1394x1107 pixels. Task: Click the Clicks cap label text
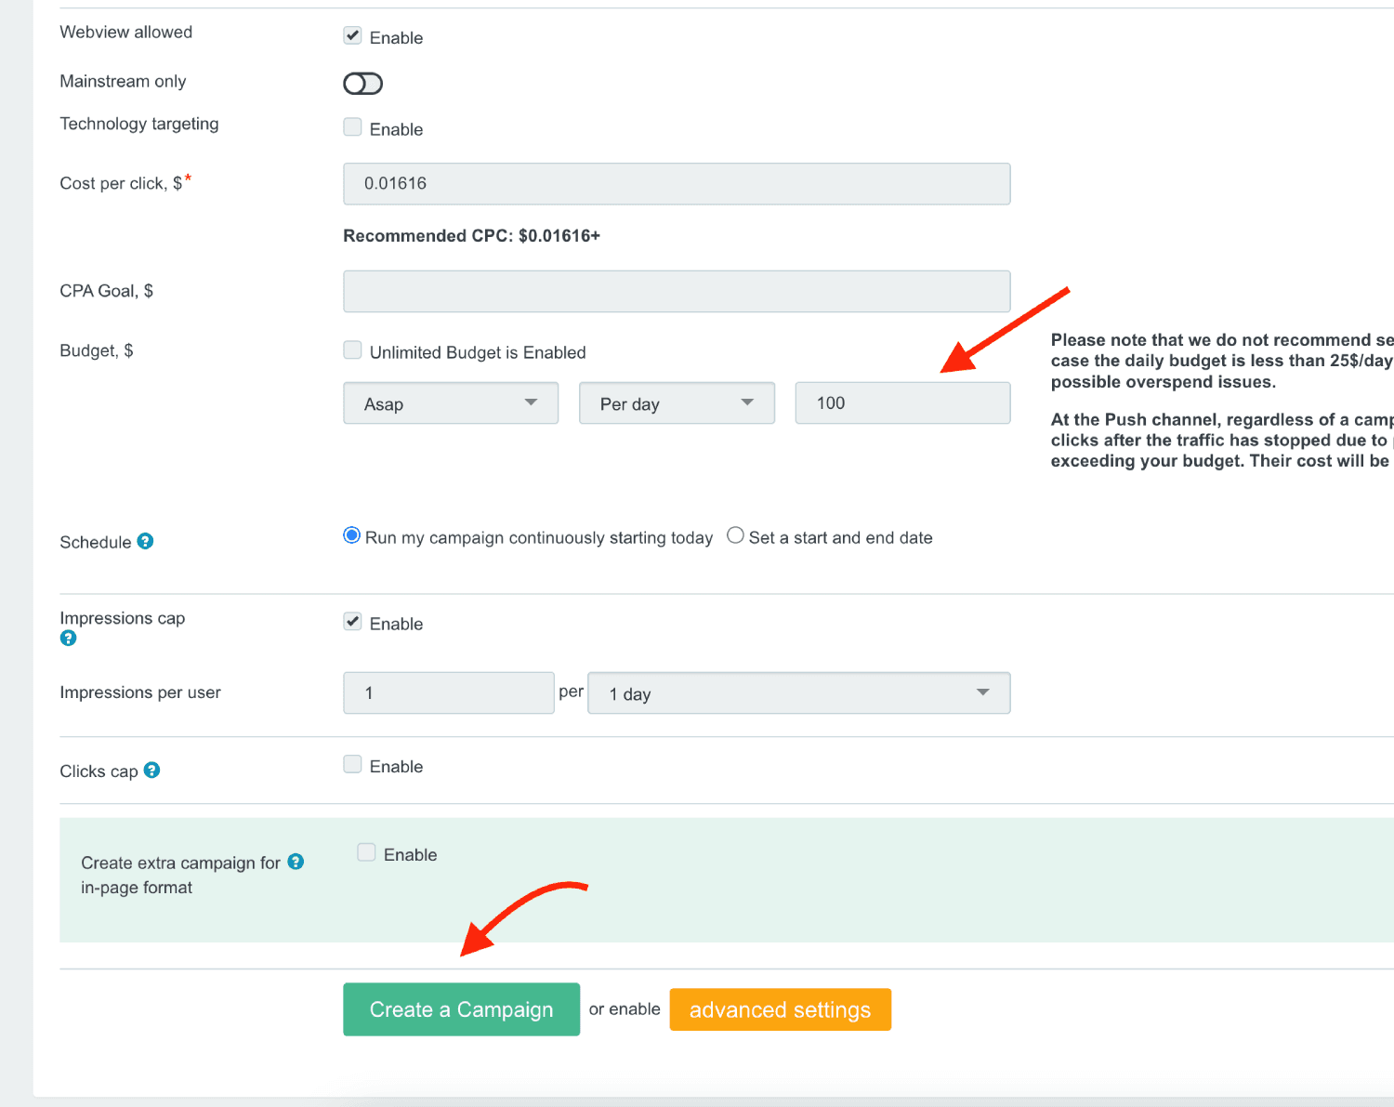click(x=99, y=771)
